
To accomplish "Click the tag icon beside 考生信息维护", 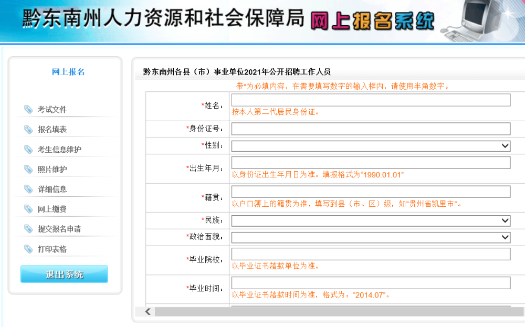I will click(x=28, y=149).
